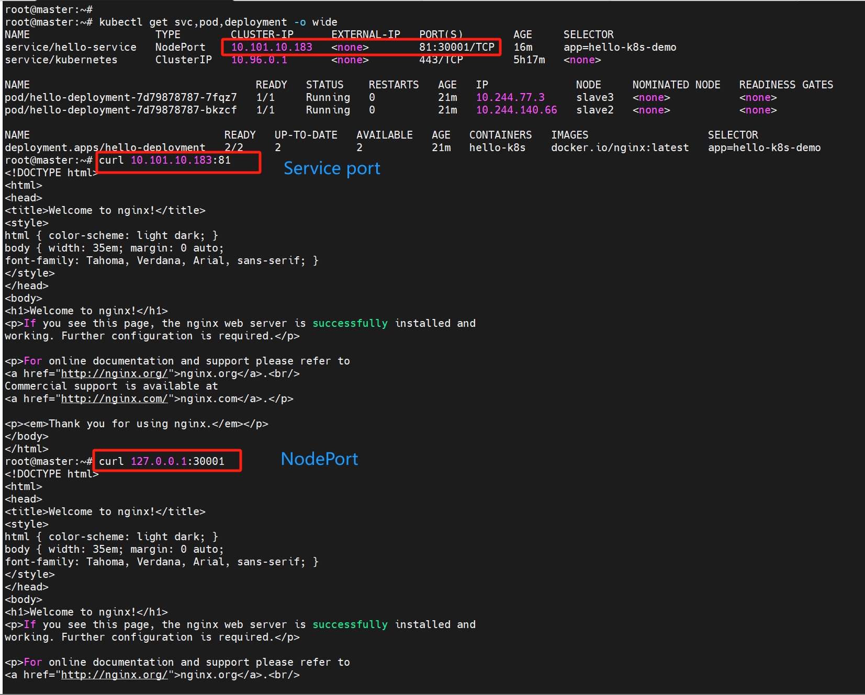Click first 'font-family: Tahoma, Verdana' style line

[162, 260]
